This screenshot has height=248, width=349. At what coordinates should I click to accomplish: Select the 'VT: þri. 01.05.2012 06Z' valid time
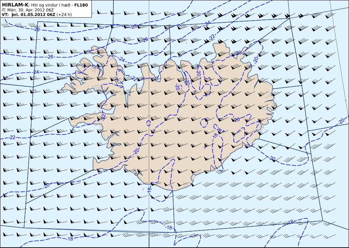tap(29, 15)
